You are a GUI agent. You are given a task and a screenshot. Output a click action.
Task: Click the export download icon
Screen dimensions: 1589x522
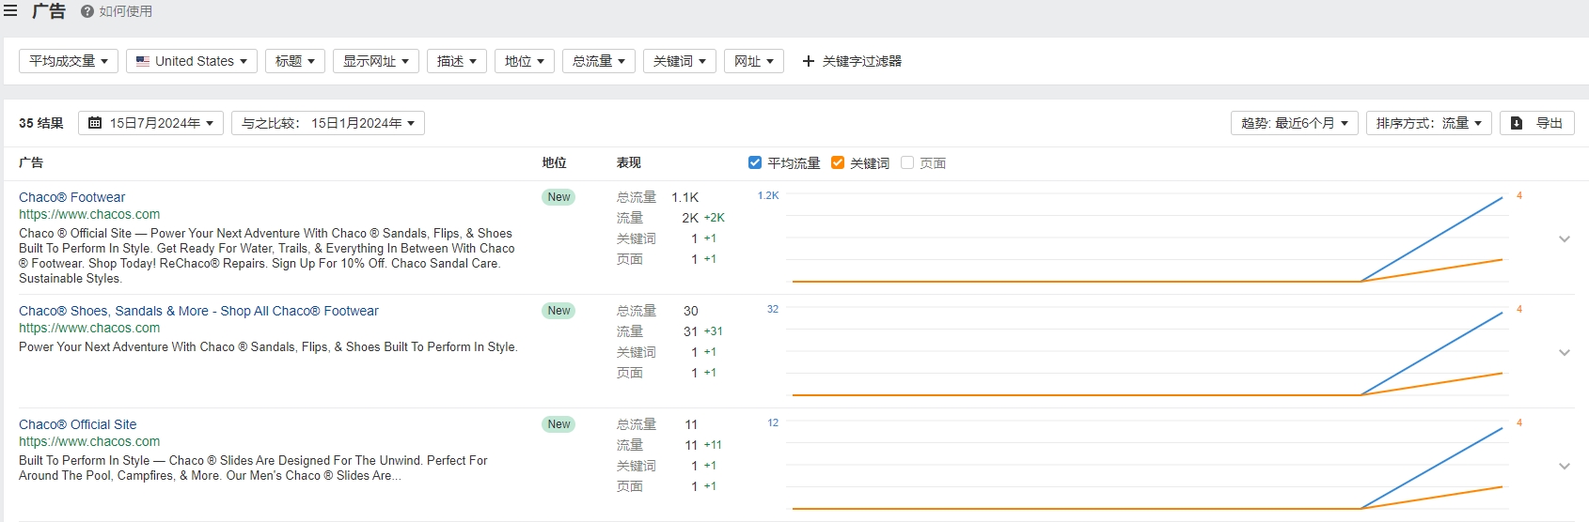coord(1517,123)
